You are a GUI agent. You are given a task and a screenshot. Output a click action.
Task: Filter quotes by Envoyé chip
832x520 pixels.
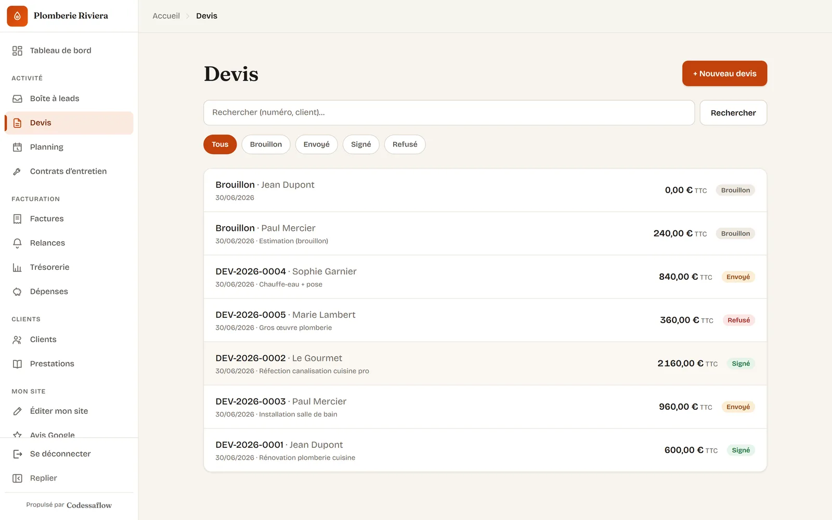point(316,145)
